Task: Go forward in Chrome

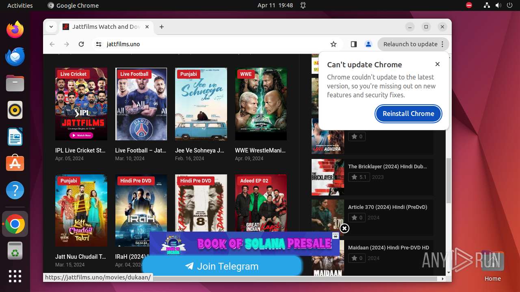Action: (x=67, y=44)
